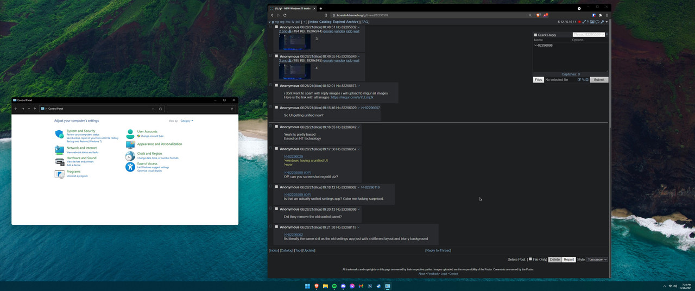
Task: Tick checkbox of post No.82295673
Action: [276, 85]
